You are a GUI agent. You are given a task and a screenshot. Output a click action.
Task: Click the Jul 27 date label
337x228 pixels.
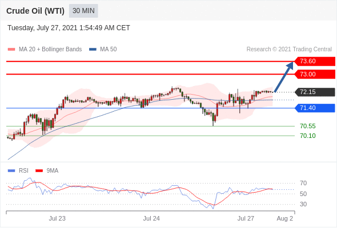[x=246, y=218]
